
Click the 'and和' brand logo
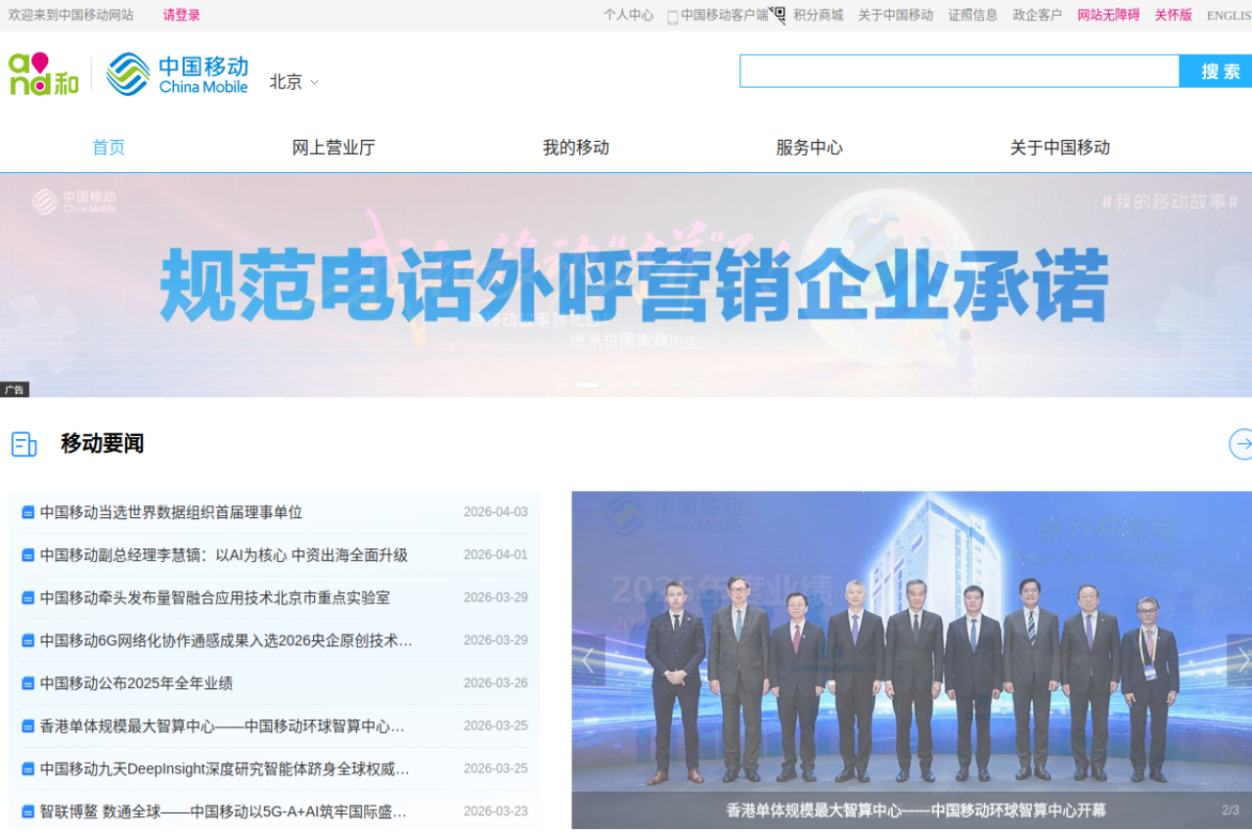coord(43,74)
